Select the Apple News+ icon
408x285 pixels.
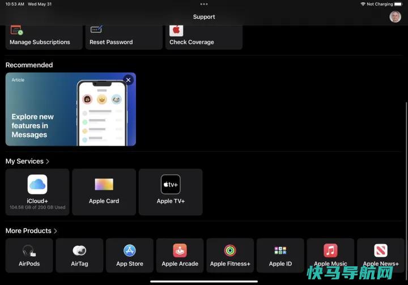tap(381, 250)
